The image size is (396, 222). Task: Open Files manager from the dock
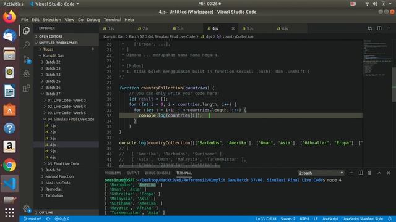[10, 54]
